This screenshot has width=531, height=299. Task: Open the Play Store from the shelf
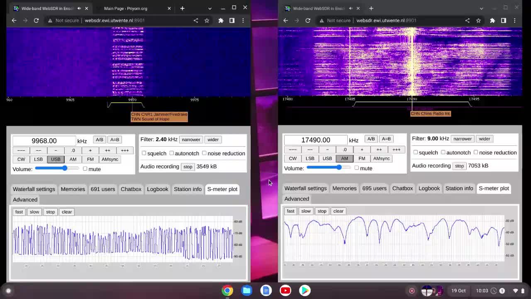[305, 291]
